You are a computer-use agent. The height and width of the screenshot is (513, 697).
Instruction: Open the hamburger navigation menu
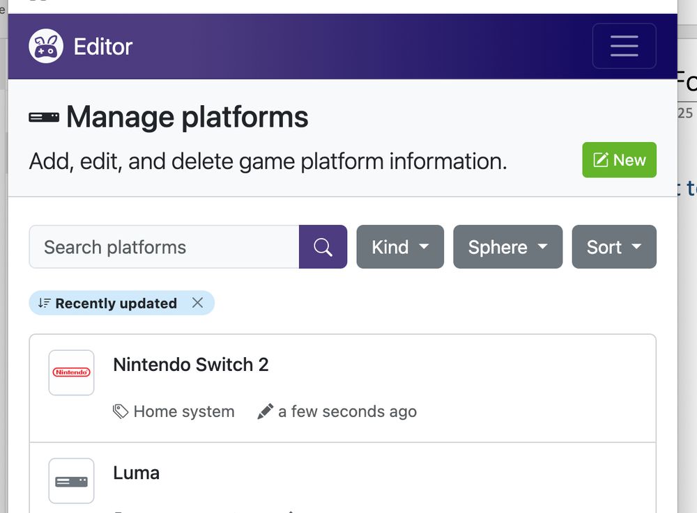(x=624, y=46)
